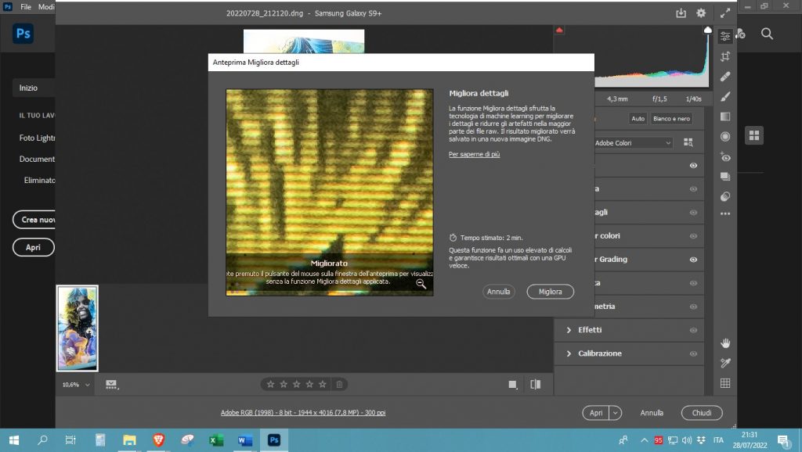Screen dimensions: 802x452
Task: Select the Adjustment Brush tool
Action: click(x=725, y=97)
